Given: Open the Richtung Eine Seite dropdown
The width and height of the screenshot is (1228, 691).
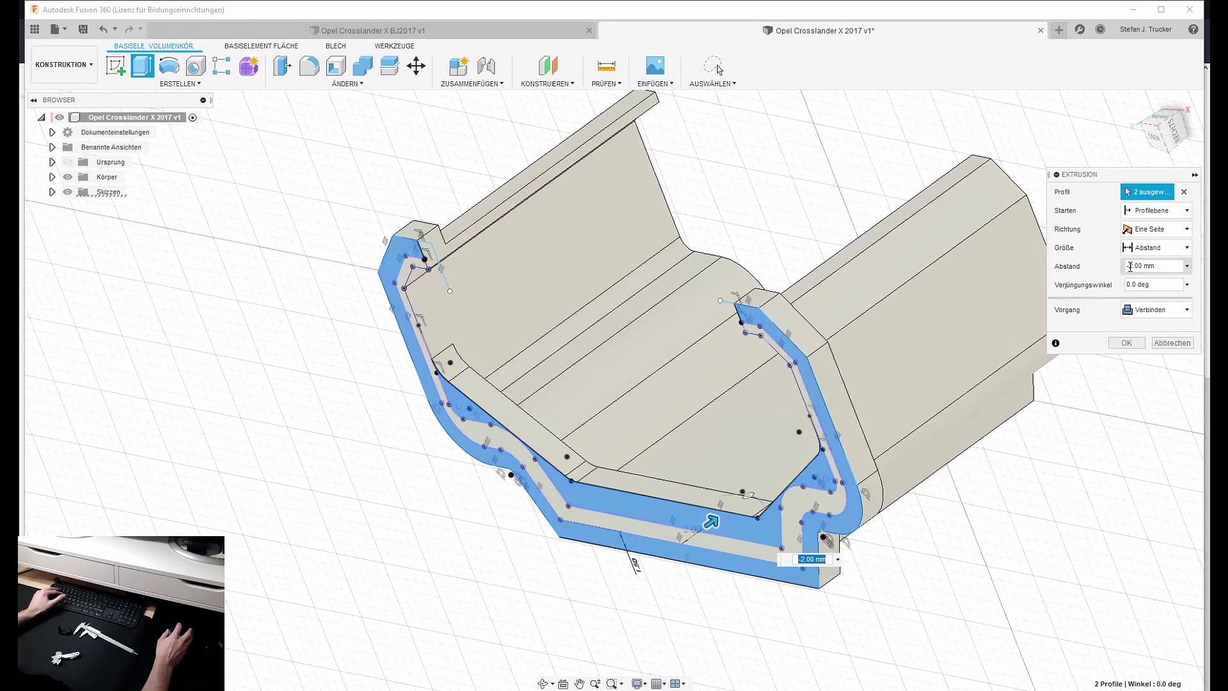Looking at the screenshot, I should pos(1156,229).
